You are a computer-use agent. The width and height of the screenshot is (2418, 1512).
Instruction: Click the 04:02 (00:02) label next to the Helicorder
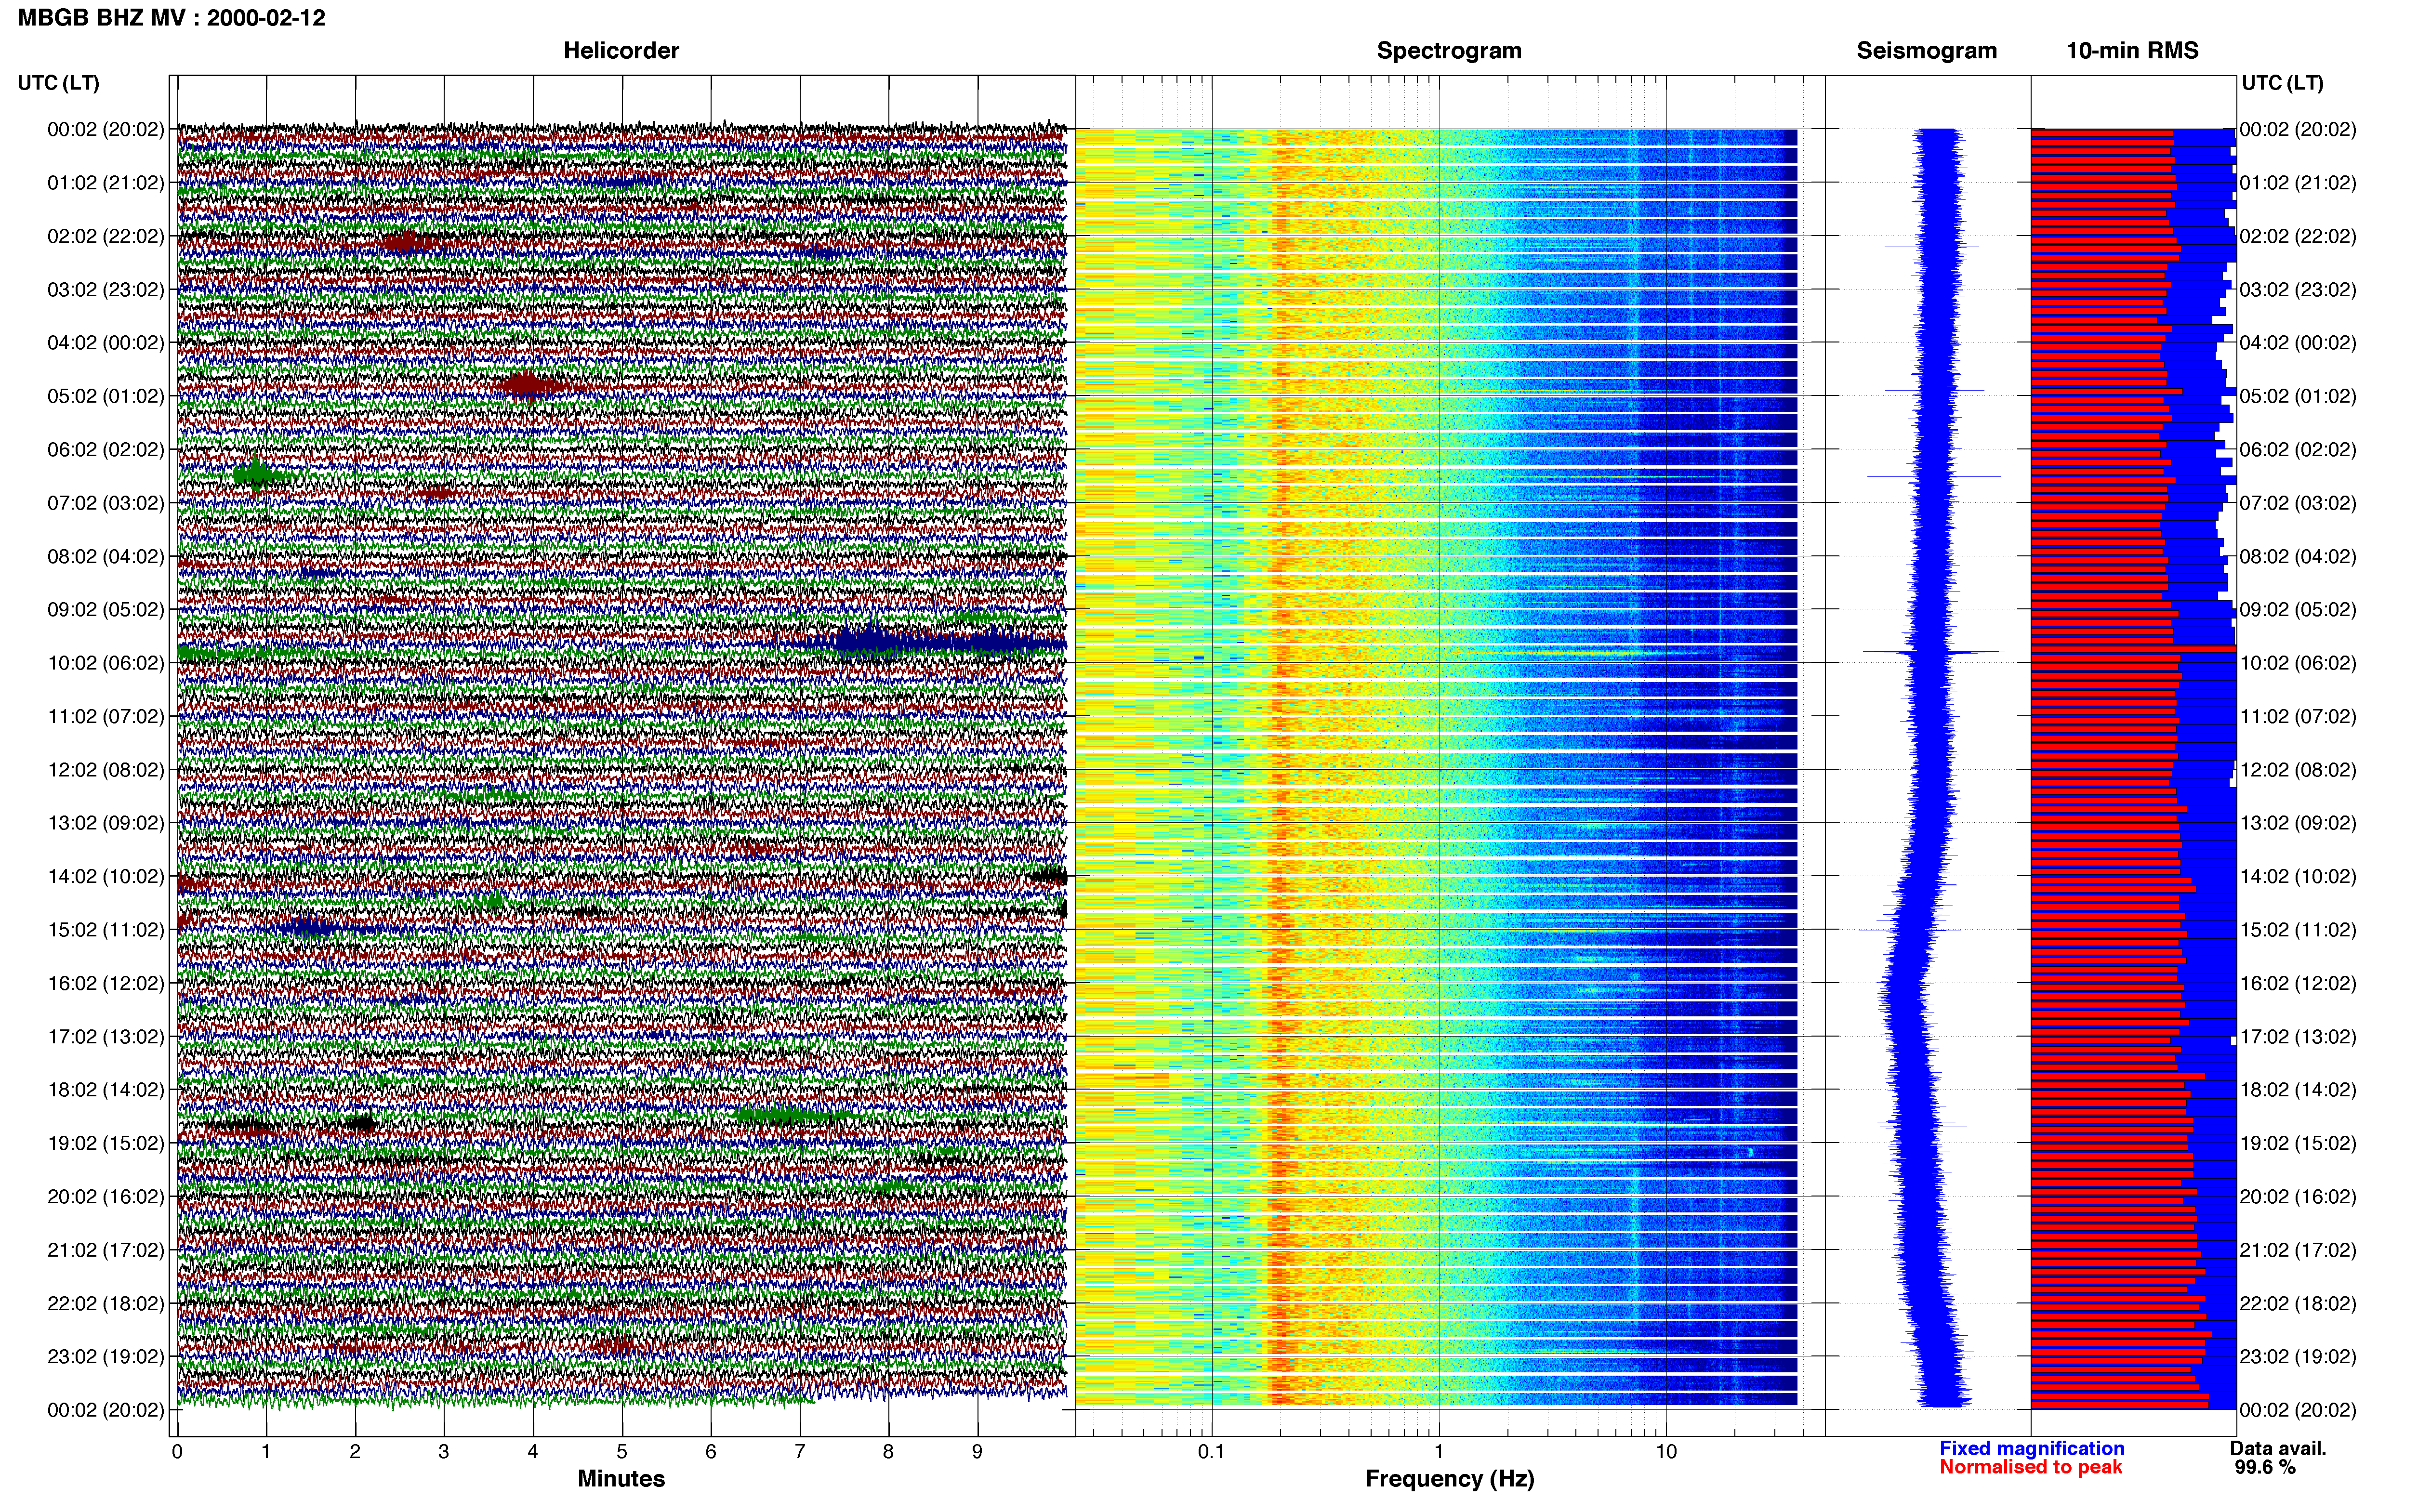pos(106,343)
